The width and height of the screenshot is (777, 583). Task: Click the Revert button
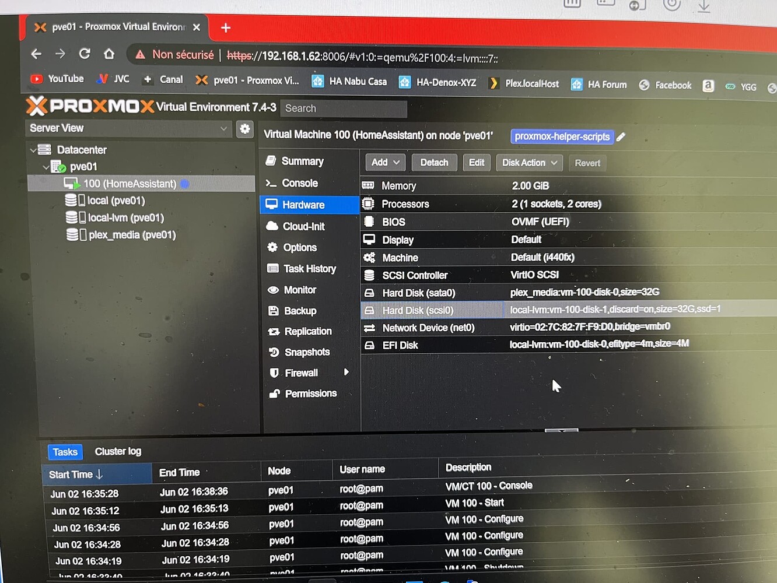587,163
